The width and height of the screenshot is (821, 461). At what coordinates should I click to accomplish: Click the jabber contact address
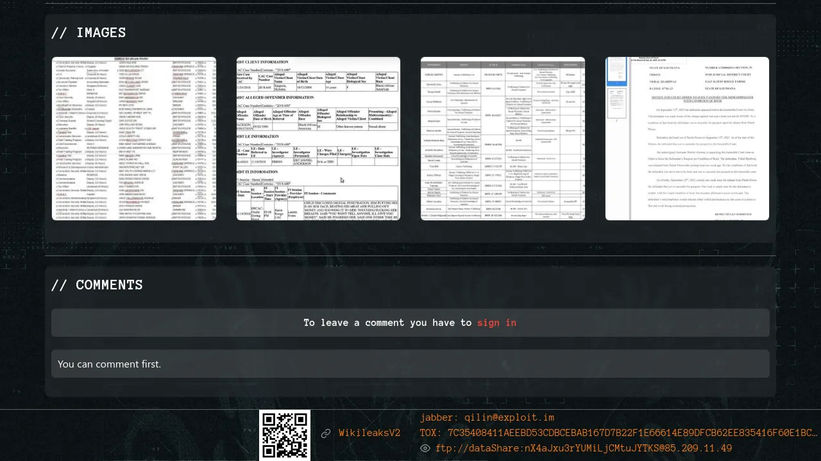(509, 417)
